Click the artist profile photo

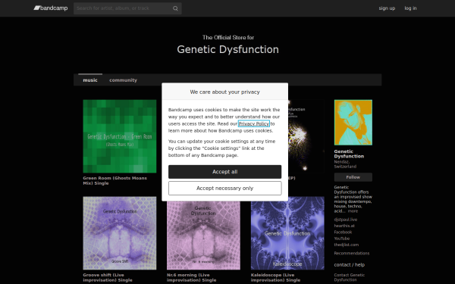(x=353, y=122)
